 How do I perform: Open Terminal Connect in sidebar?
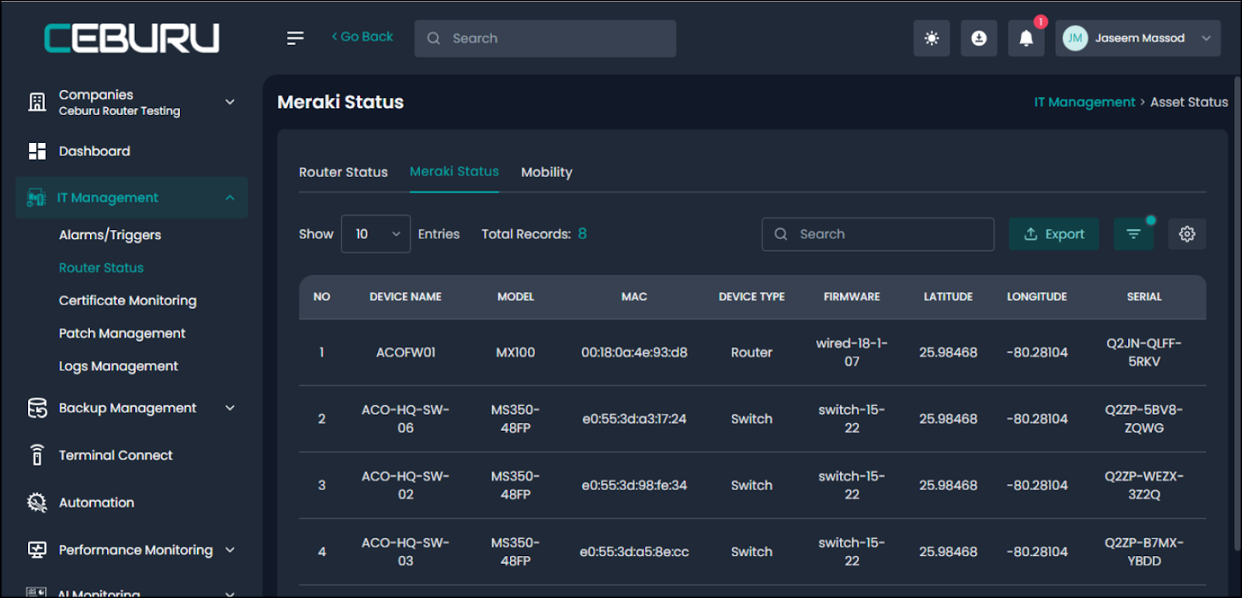pyautogui.click(x=116, y=455)
